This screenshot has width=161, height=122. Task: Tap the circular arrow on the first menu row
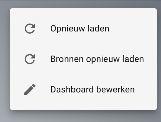point(30,29)
